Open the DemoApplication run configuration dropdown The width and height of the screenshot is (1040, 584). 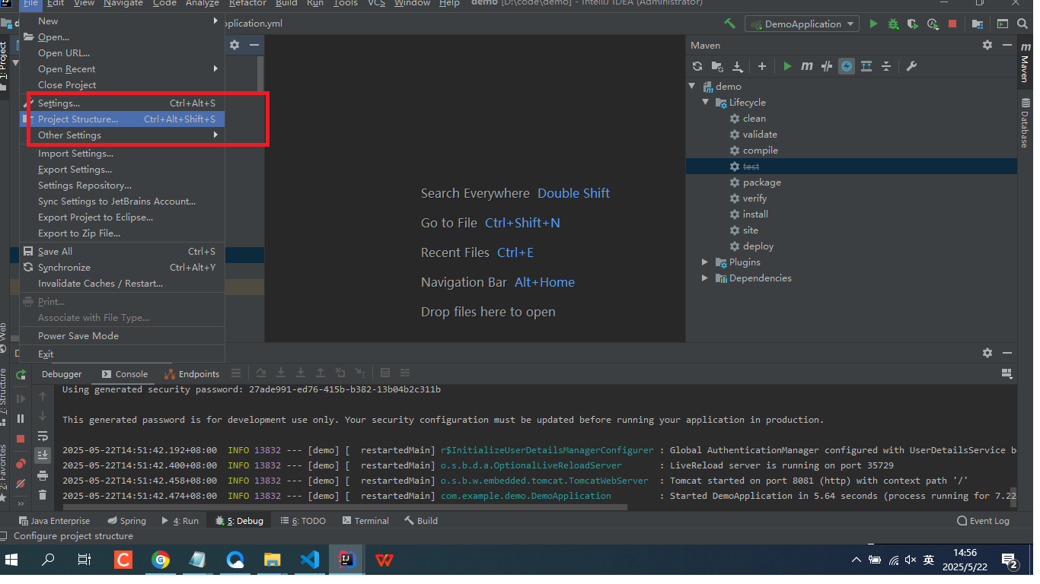pyautogui.click(x=802, y=24)
